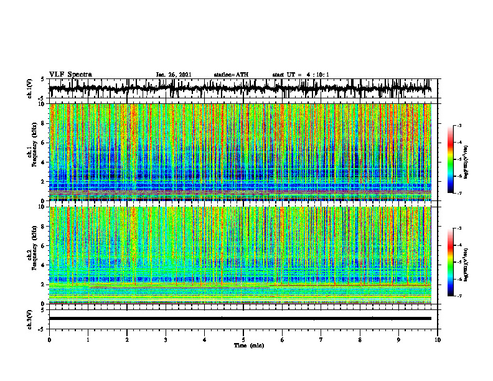
Task: Click the ch.3(V) axis label
Action: [30, 319]
